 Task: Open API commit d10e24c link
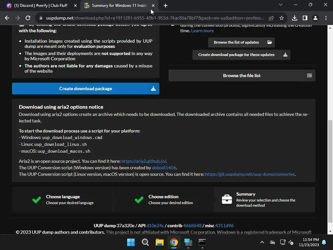tap(155, 226)
